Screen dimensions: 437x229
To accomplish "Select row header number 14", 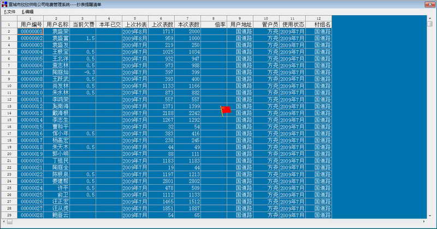I will (x=9, y=113).
